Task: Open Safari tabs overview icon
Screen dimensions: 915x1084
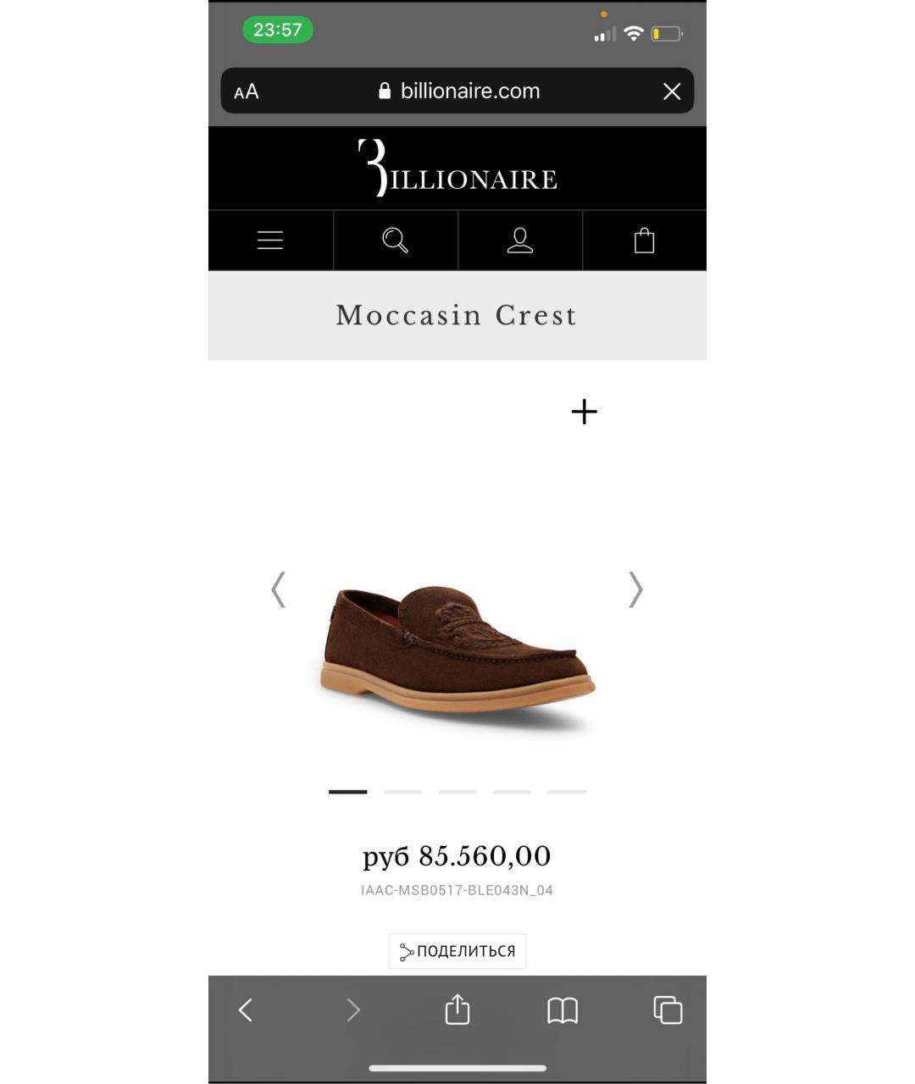Action: (668, 1010)
